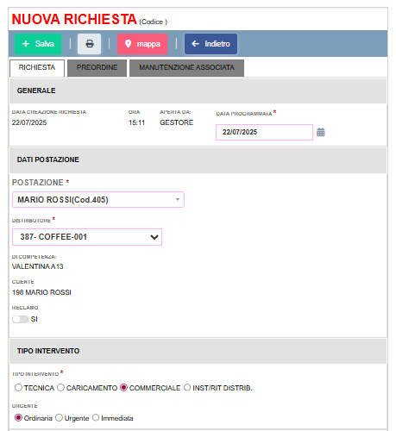The height and width of the screenshot is (431, 396).
Task: Go back with the Indietro button
Action: pyautogui.click(x=211, y=44)
